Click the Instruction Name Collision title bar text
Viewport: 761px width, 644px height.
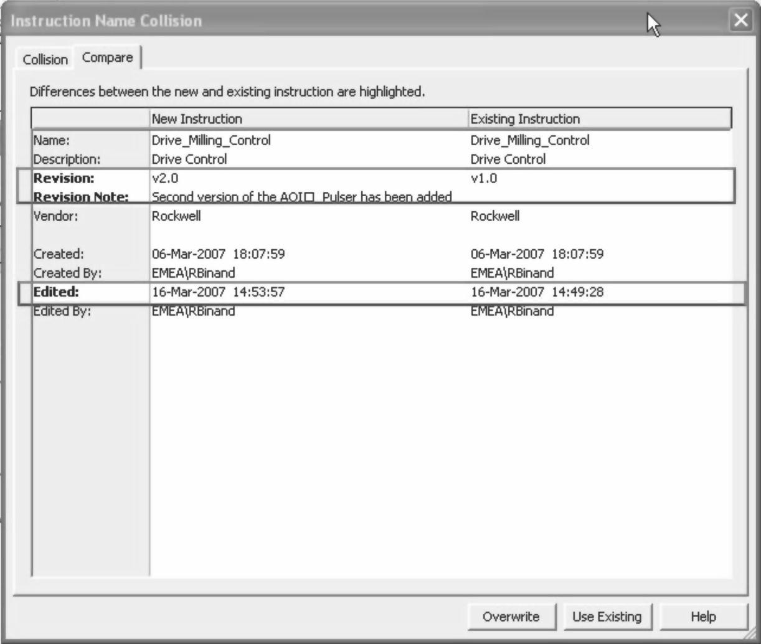coord(106,21)
